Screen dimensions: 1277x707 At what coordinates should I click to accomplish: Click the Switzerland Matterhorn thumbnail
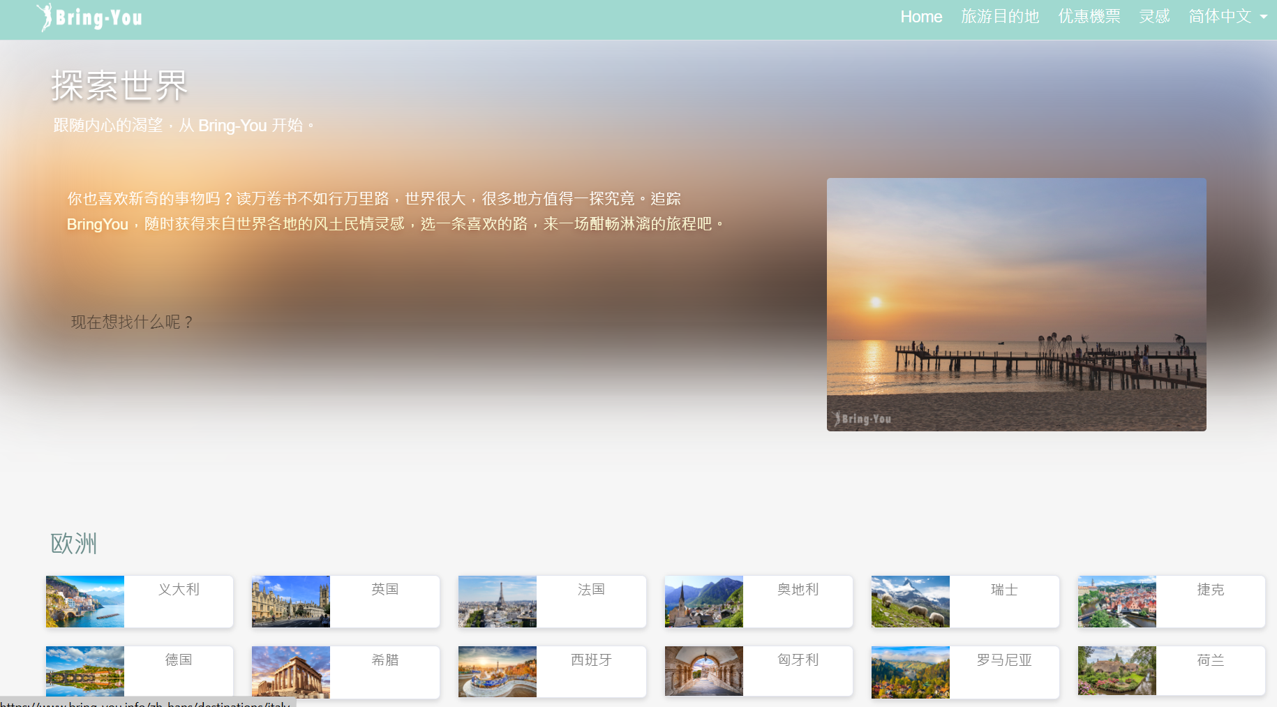coord(910,601)
